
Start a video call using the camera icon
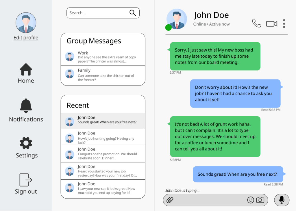tap(271, 23)
